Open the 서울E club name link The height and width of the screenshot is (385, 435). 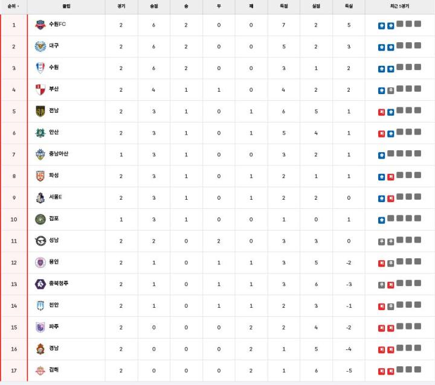(x=56, y=197)
